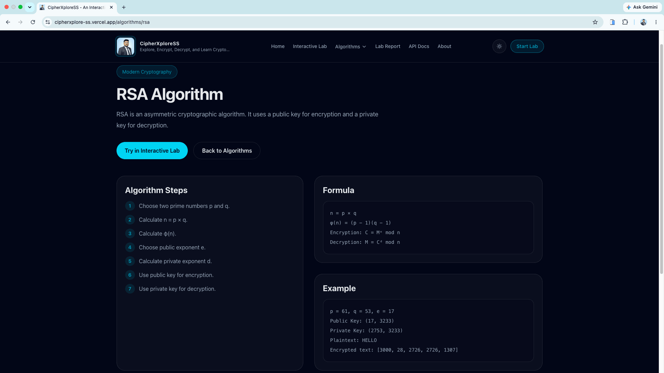Click the Modern Cryptography badge
Image resolution: width=664 pixels, height=373 pixels.
click(147, 72)
